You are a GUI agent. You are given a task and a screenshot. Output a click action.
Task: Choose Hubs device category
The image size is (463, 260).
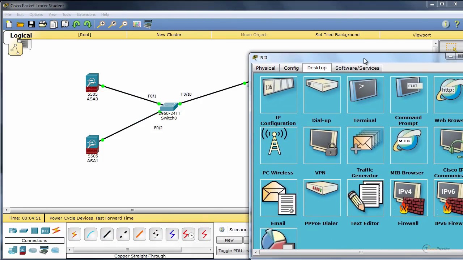(x=34, y=230)
